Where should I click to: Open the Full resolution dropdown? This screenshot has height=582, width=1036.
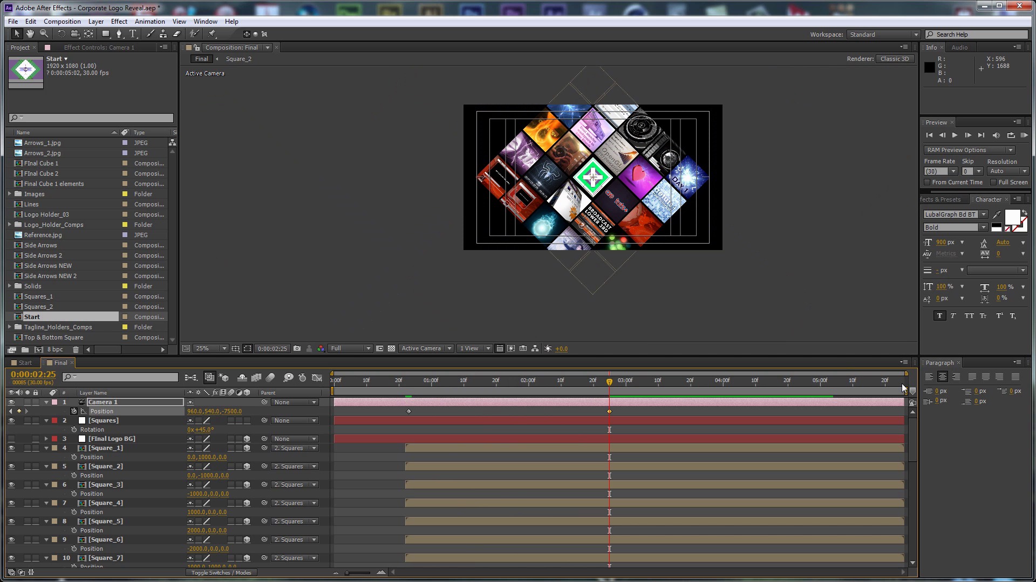tap(350, 349)
